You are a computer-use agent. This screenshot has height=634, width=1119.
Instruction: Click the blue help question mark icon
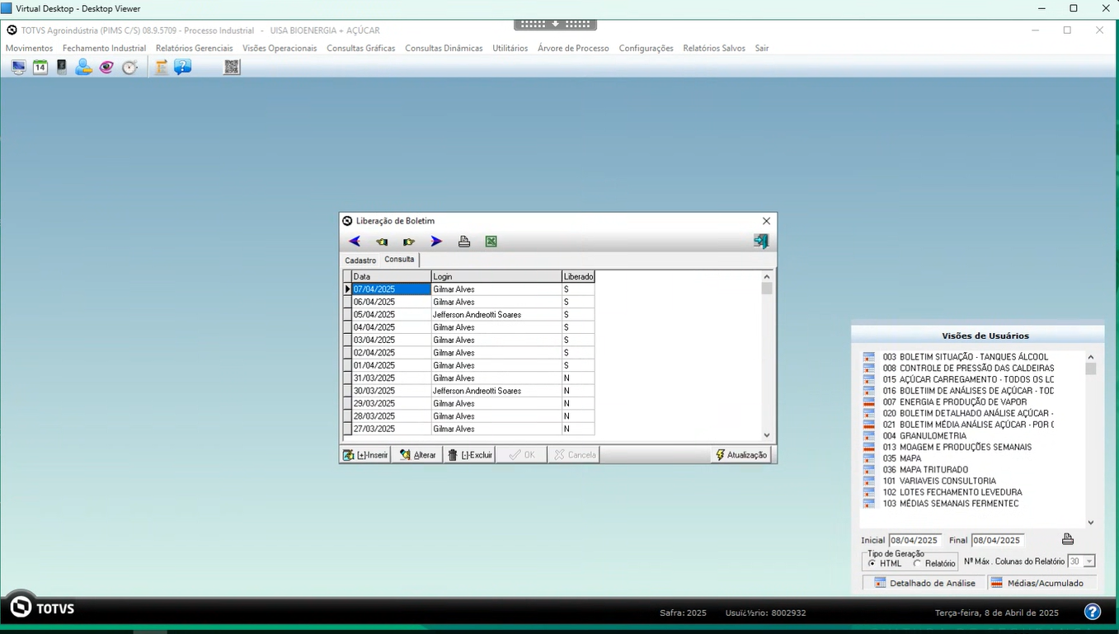1092,612
